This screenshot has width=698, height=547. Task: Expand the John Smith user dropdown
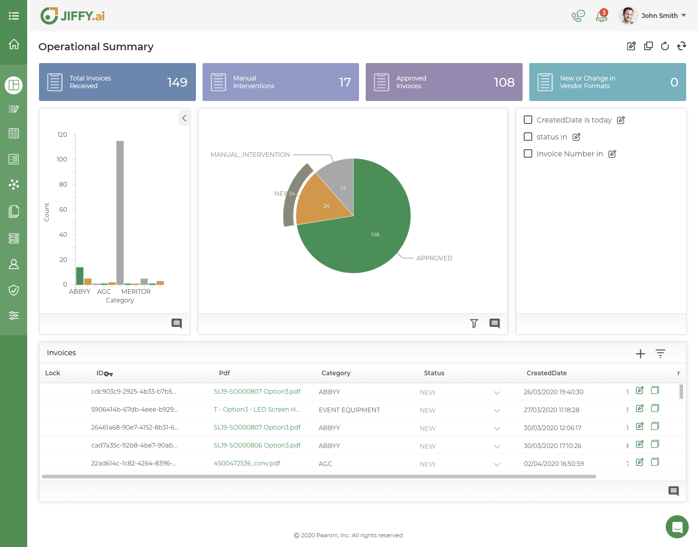tap(683, 16)
